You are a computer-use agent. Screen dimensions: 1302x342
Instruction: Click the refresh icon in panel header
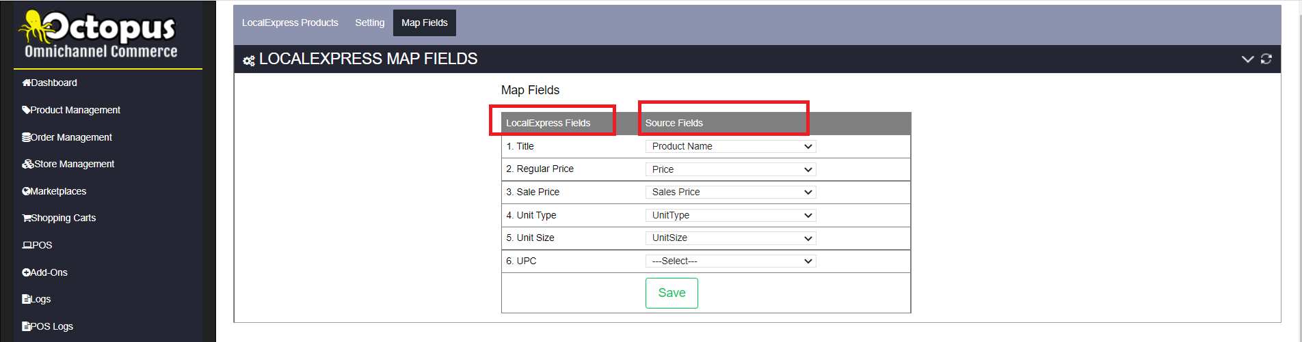click(1266, 59)
